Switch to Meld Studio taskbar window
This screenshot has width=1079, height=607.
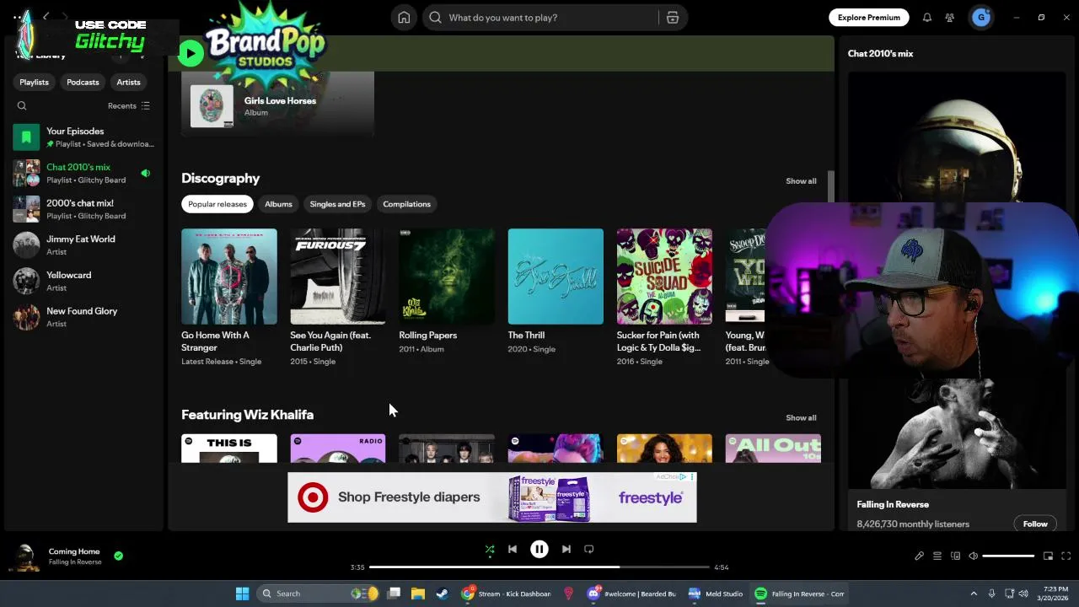tap(716, 594)
